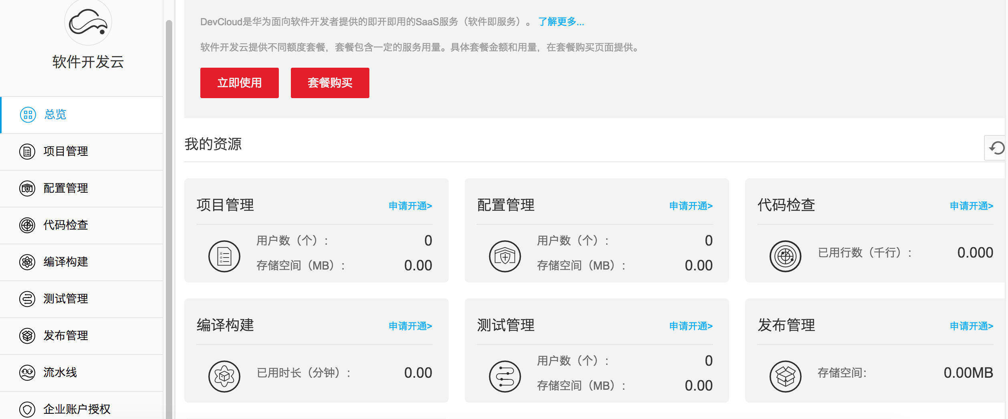Open 总览 in the sidebar

click(x=82, y=115)
